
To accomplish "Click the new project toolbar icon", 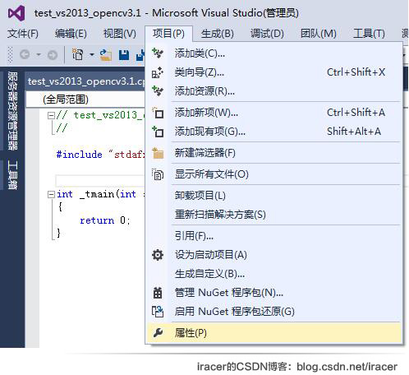I will [x=78, y=54].
